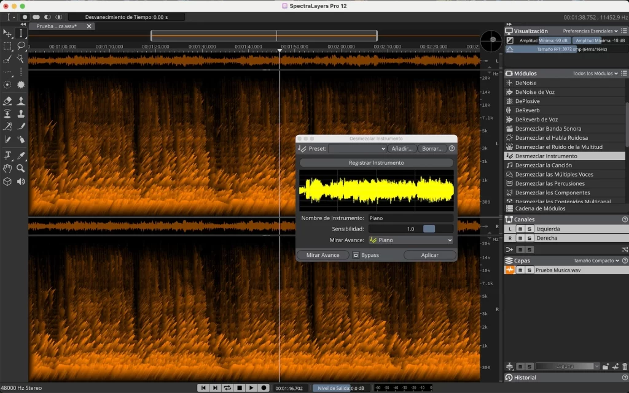Mute the Izquierda channel
This screenshot has width=629, height=393.
click(x=519, y=229)
